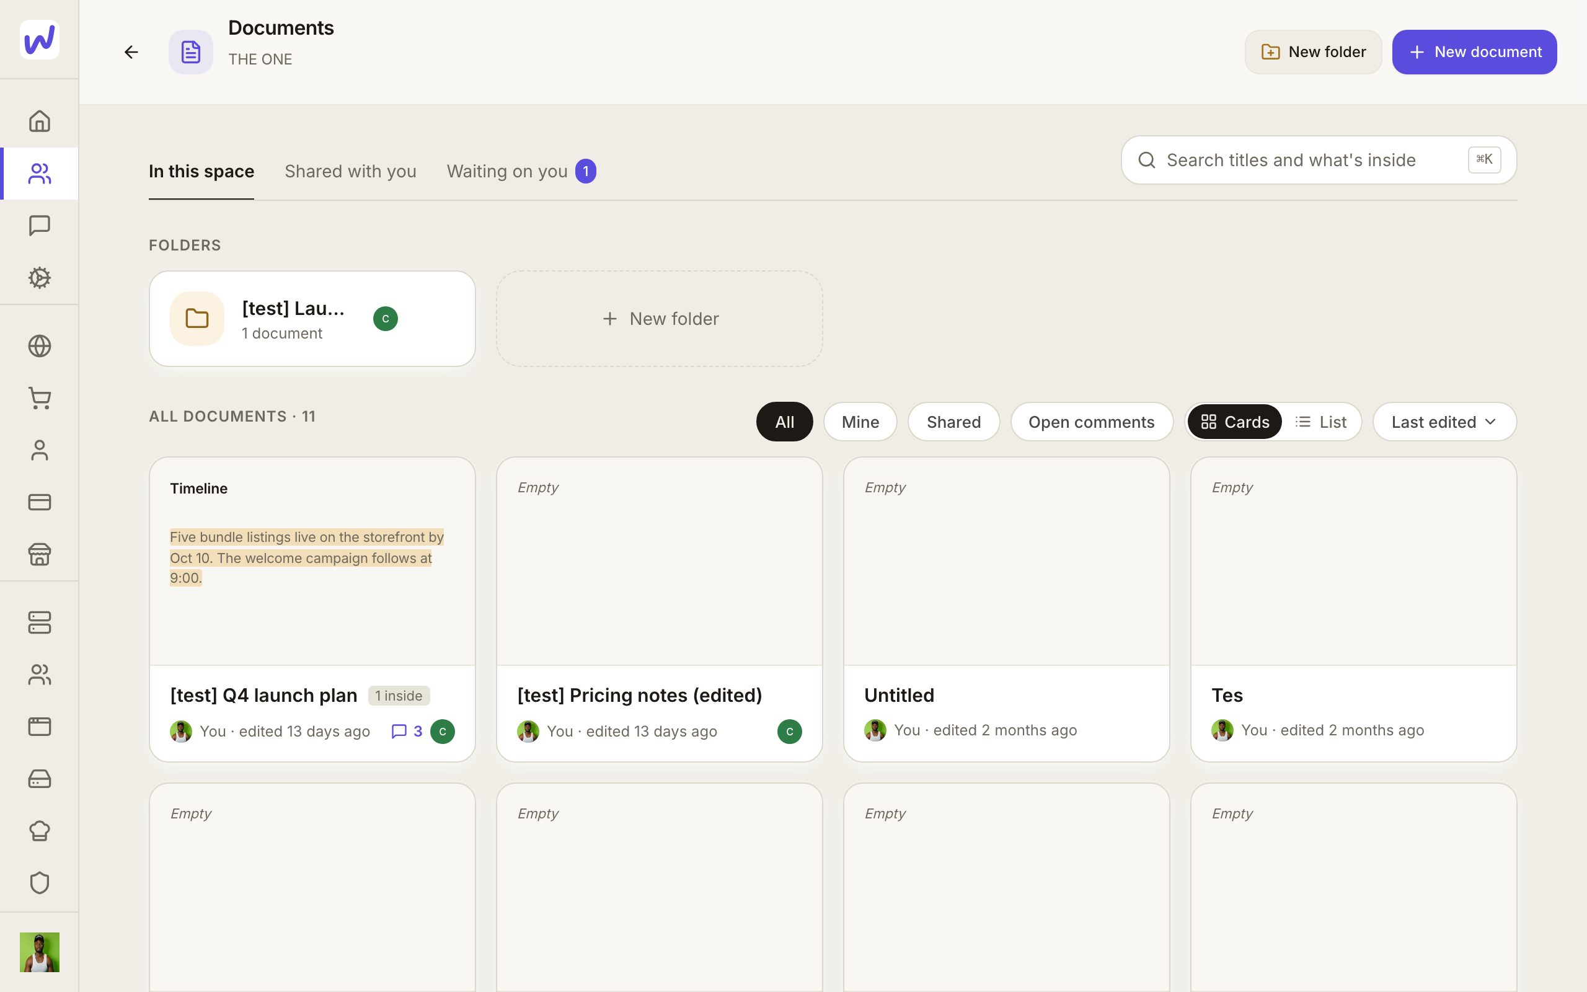The width and height of the screenshot is (1587, 992).
Task: Click the profile photo at sidebar bottom
Action: tap(39, 952)
